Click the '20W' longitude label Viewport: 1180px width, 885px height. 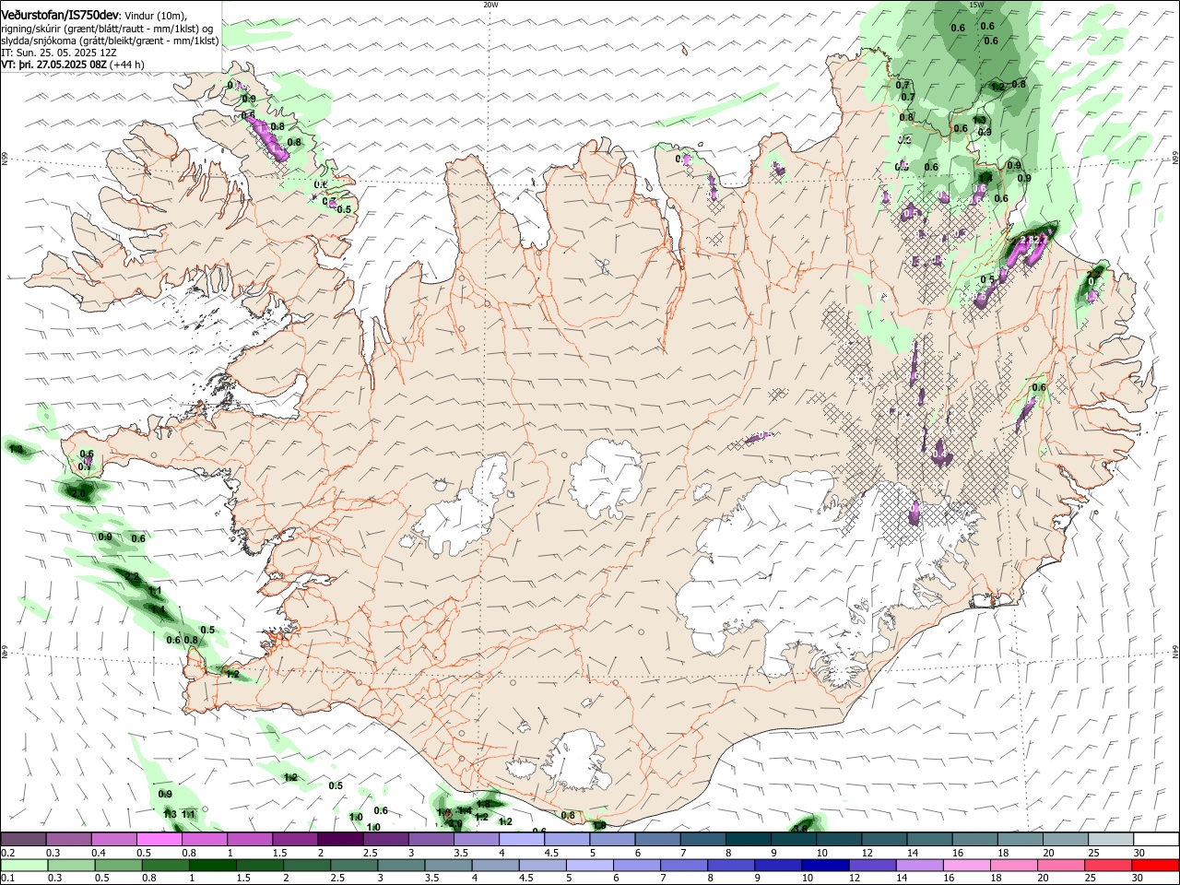point(490,5)
